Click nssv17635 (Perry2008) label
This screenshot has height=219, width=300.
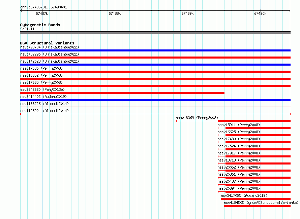click(41, 82)
